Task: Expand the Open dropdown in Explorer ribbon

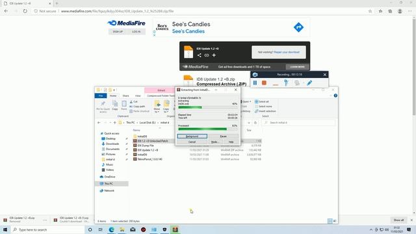Action: click(x=246, y=101)
